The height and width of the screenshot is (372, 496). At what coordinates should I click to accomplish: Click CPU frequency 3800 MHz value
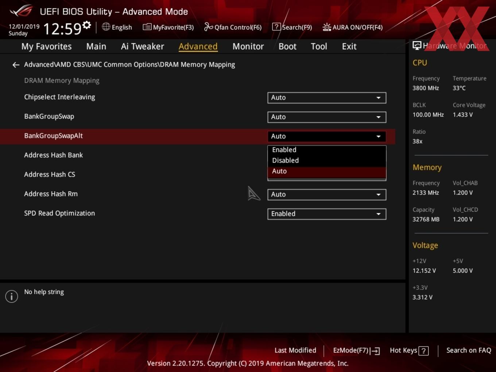tap(426, 88)
